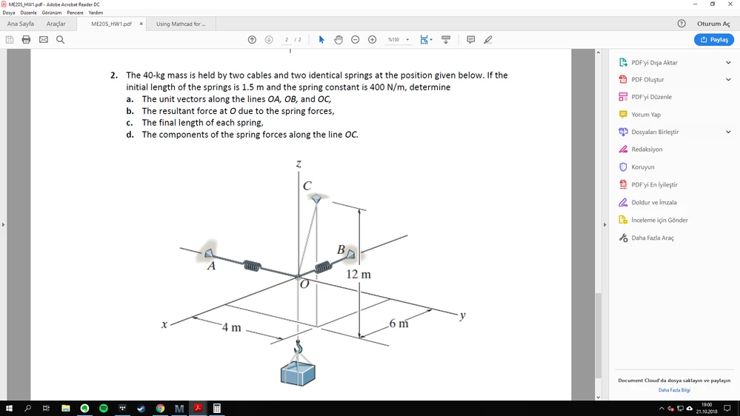Click the vertical scrollbar thumb
740x416 pixels.
pyautogui.click(x=598, y=335)
